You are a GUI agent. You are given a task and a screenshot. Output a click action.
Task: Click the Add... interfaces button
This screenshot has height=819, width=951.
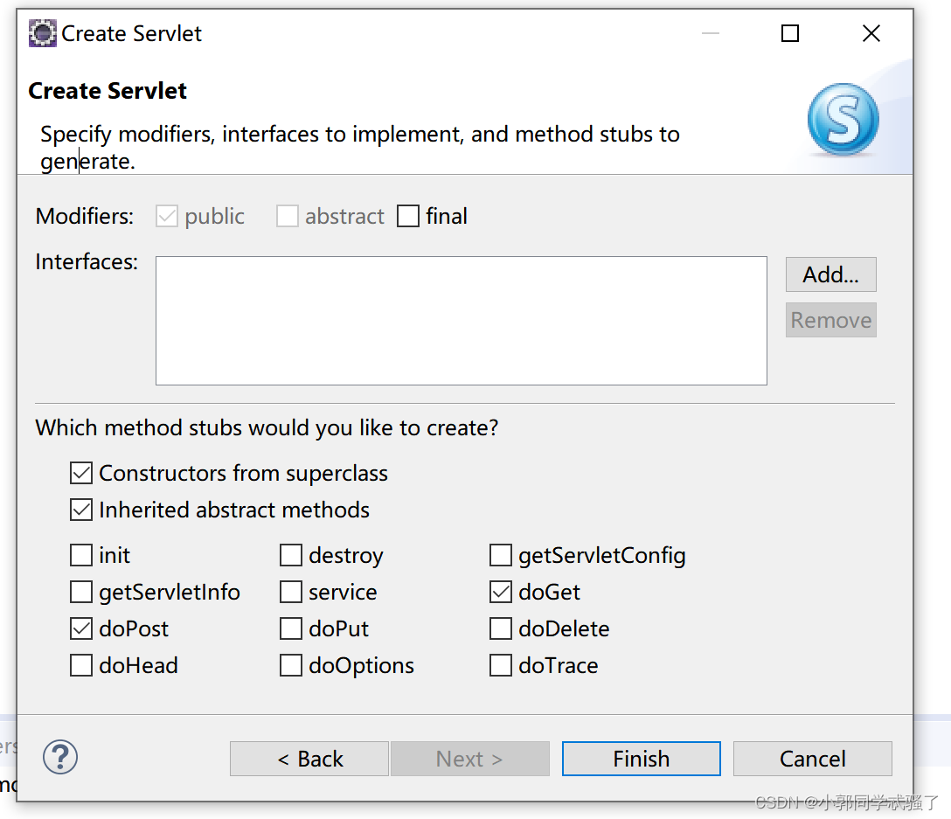pos(830,274)
